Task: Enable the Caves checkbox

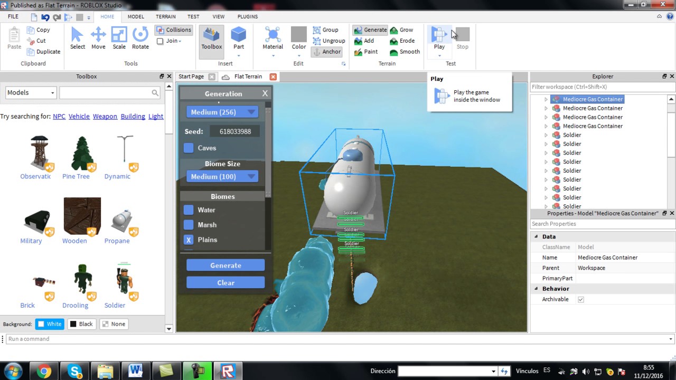Action: point(189,148)
